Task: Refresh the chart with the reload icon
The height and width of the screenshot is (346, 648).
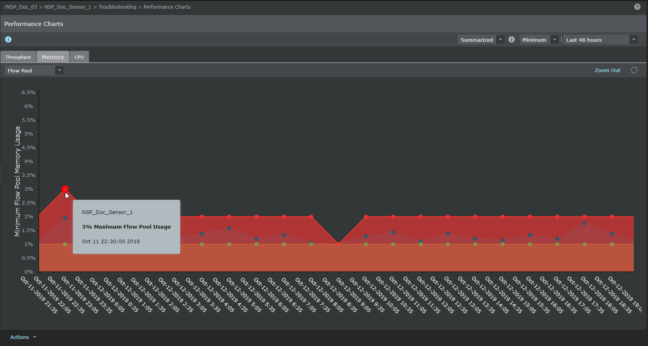Action: click(634, 70)
